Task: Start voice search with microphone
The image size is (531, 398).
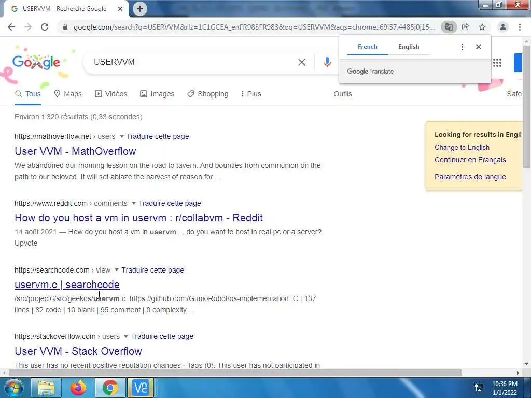Action: (327, 62)
